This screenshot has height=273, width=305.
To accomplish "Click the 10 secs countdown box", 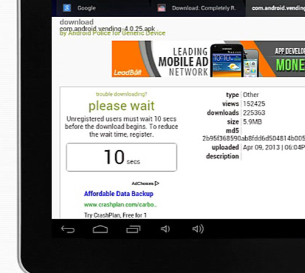I will [x=121, y=157].
